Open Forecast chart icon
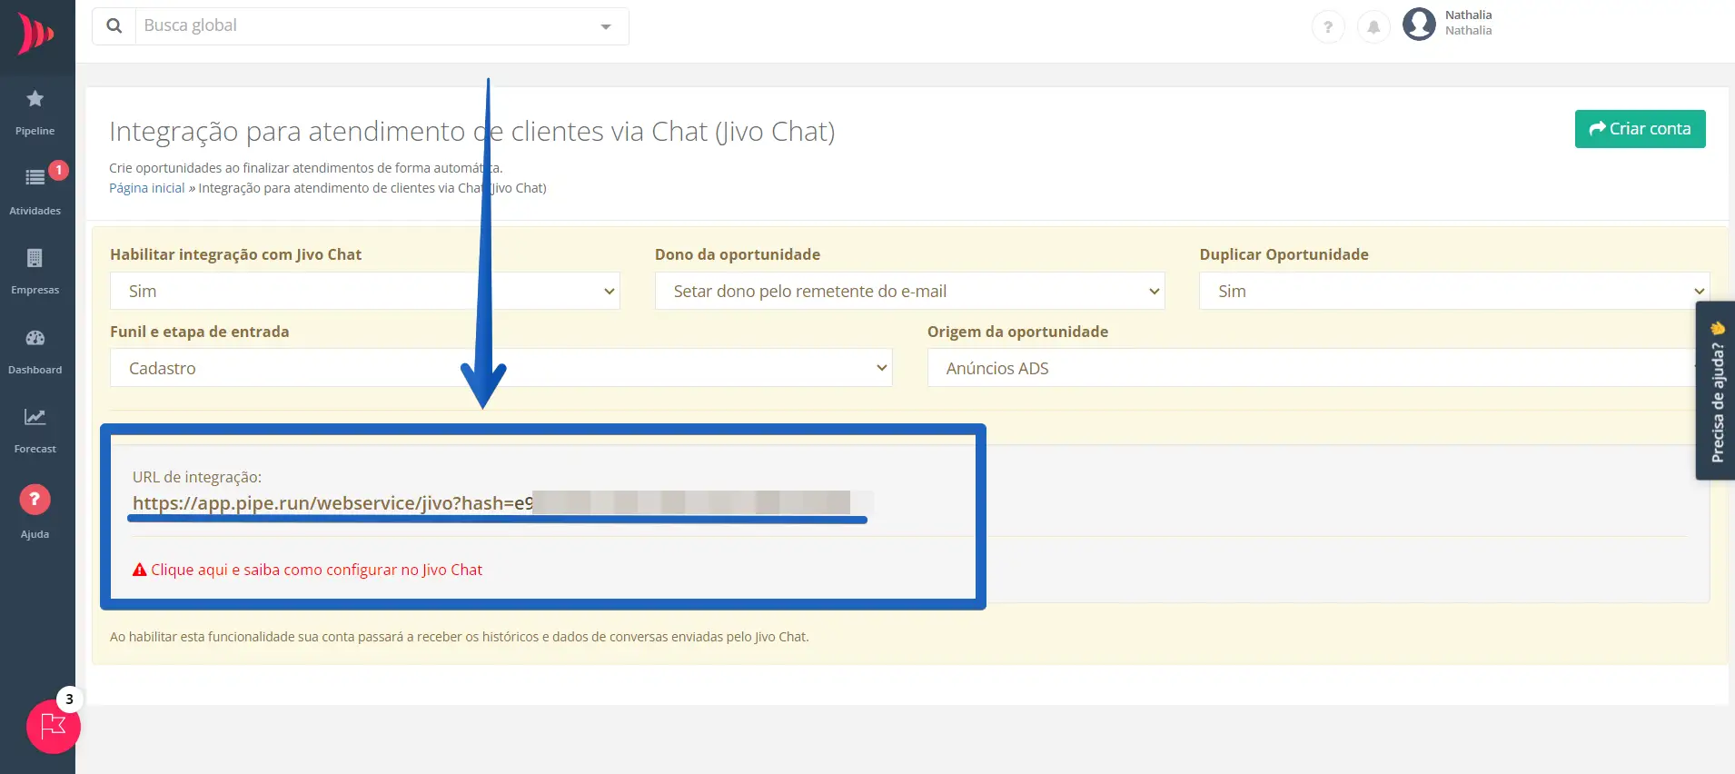 coord(35,418)
